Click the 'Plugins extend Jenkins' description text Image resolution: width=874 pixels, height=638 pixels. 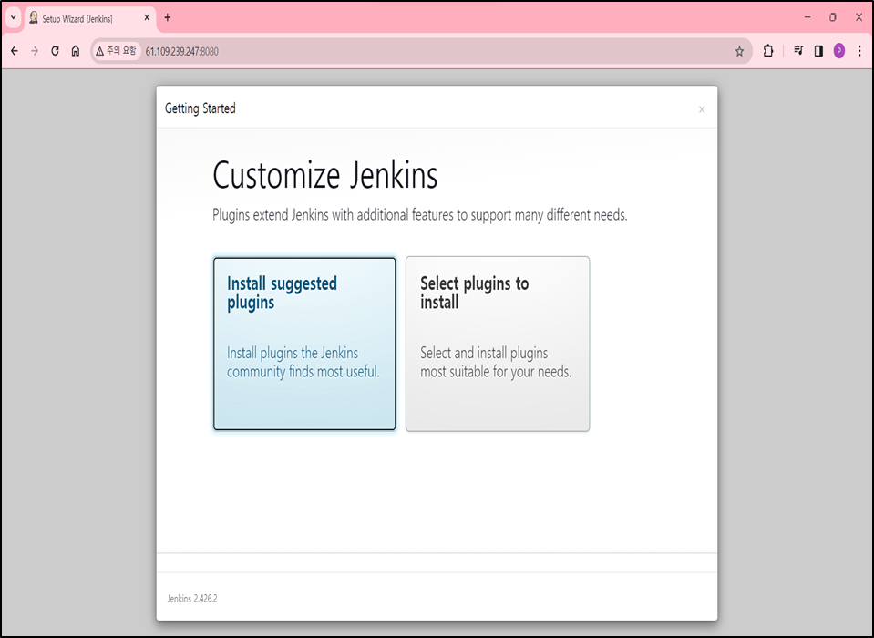pos(420,215)
